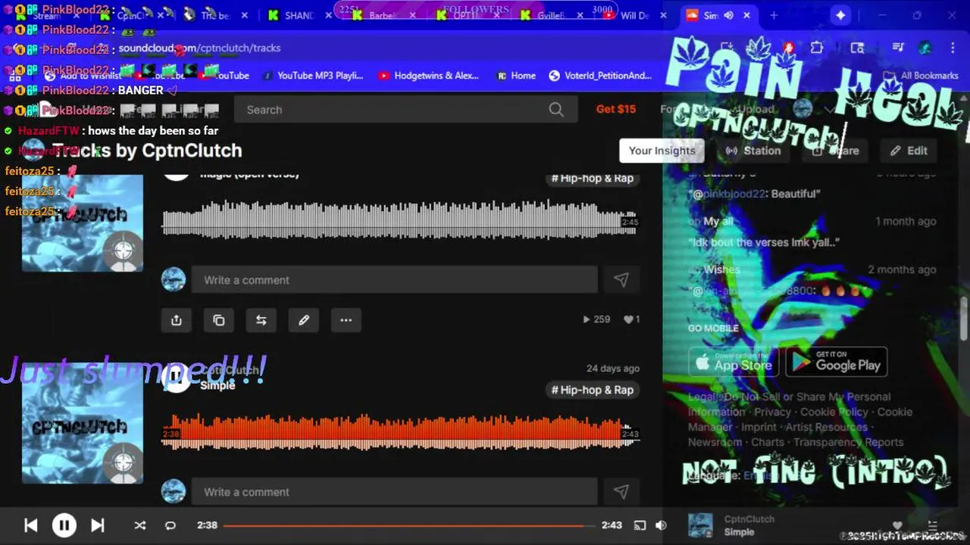Viewport: 970px width, 545px height.
Task: Open the Transparency Reports footer link
Action: [849, 442]
